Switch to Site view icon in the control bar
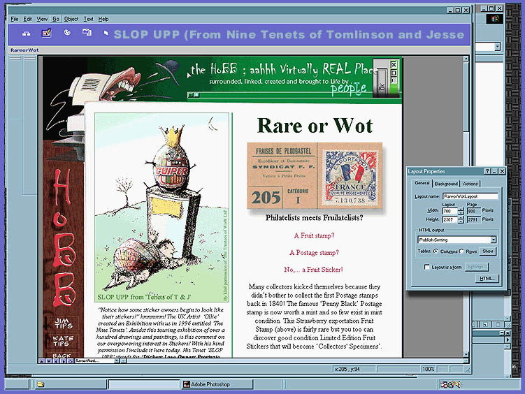Viewport: 525px width, 394px height. (x=27, y=34)
